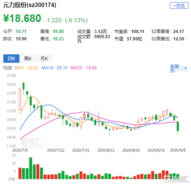Click the stock title 元力股份(sz300174)

(30, 5)
